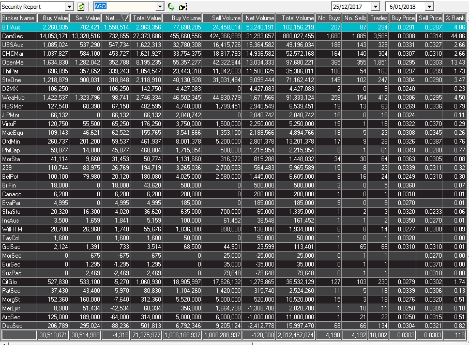Select the MacEqu broker row

[x=234, y=133]
